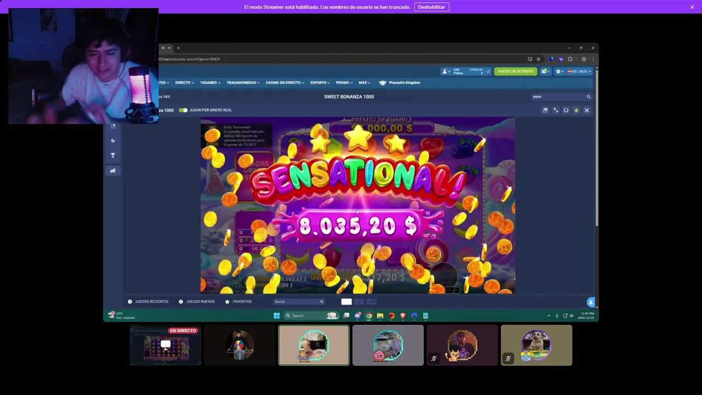Click the highlighted game controller sidebar icon

tap(113, 171)
